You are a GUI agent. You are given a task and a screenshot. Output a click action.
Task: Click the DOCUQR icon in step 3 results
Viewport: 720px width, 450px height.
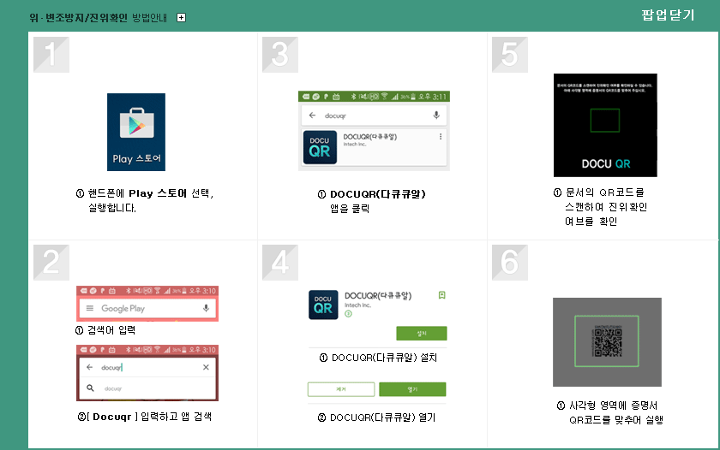pyautogui.click(x=319, y=146)
